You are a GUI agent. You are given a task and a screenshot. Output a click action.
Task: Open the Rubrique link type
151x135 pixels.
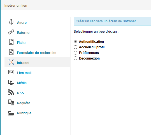(24, 113)
